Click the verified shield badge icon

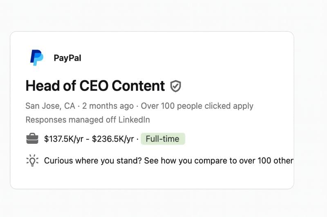176,86
